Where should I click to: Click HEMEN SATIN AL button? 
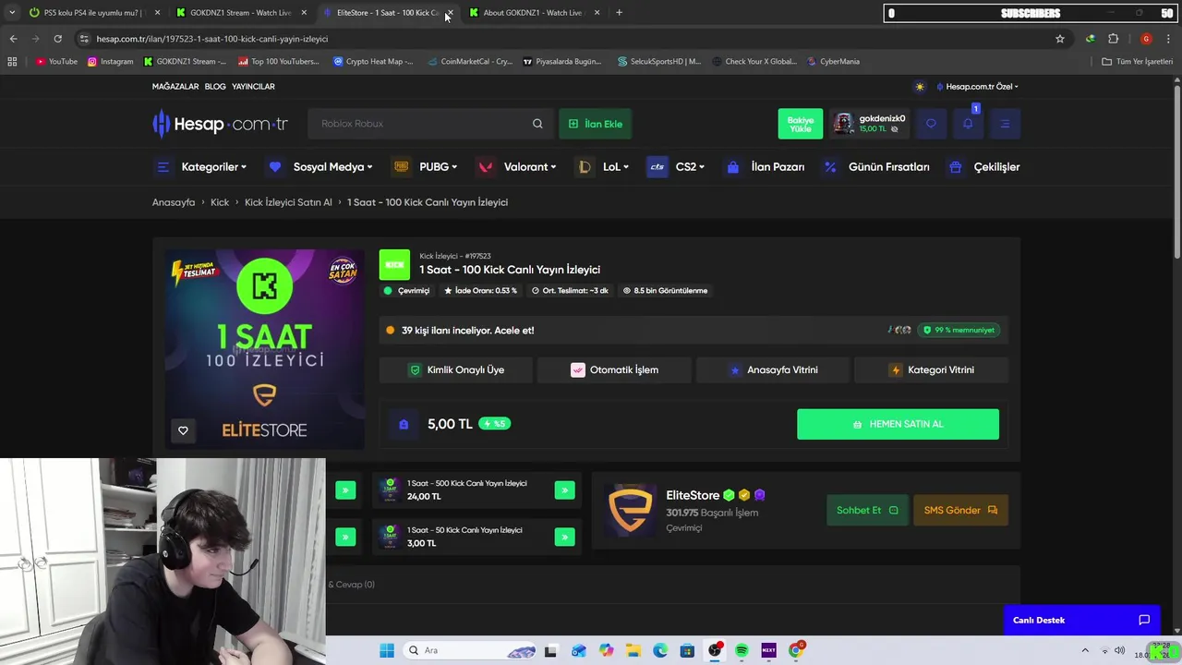tap(898, 424)
